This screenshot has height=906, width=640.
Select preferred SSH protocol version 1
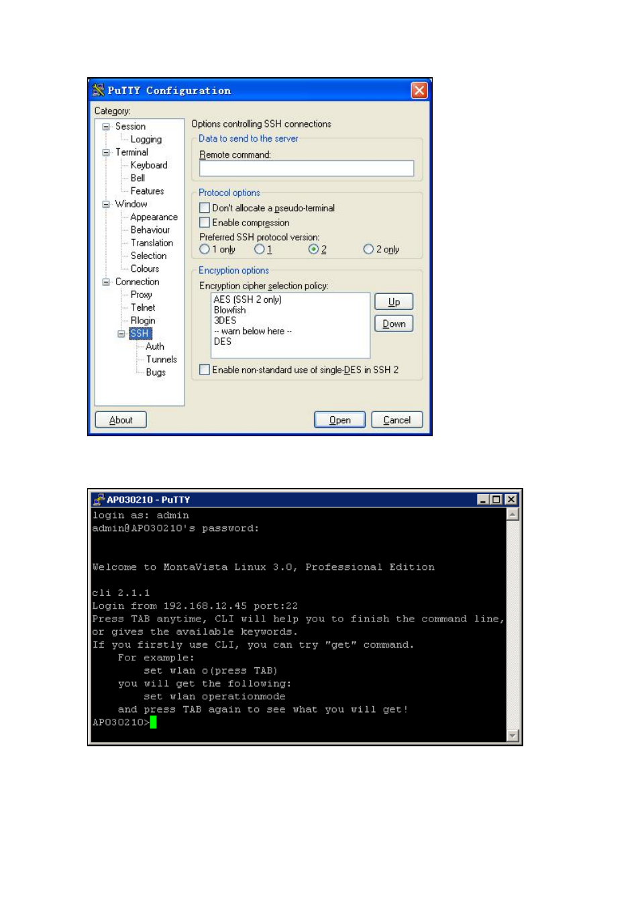pos(260,249)
